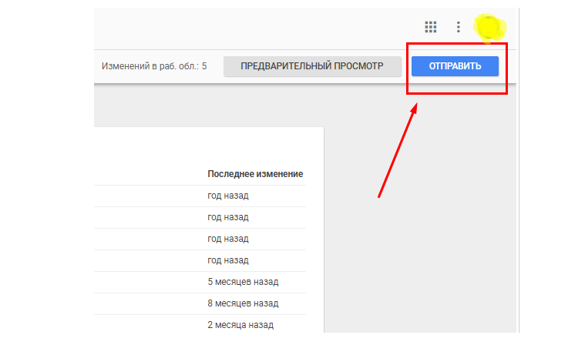Open 'Изменений в раб. обл.: 5' link
Viewport: 568px width, 355px height.
click(x=154, y=66)
